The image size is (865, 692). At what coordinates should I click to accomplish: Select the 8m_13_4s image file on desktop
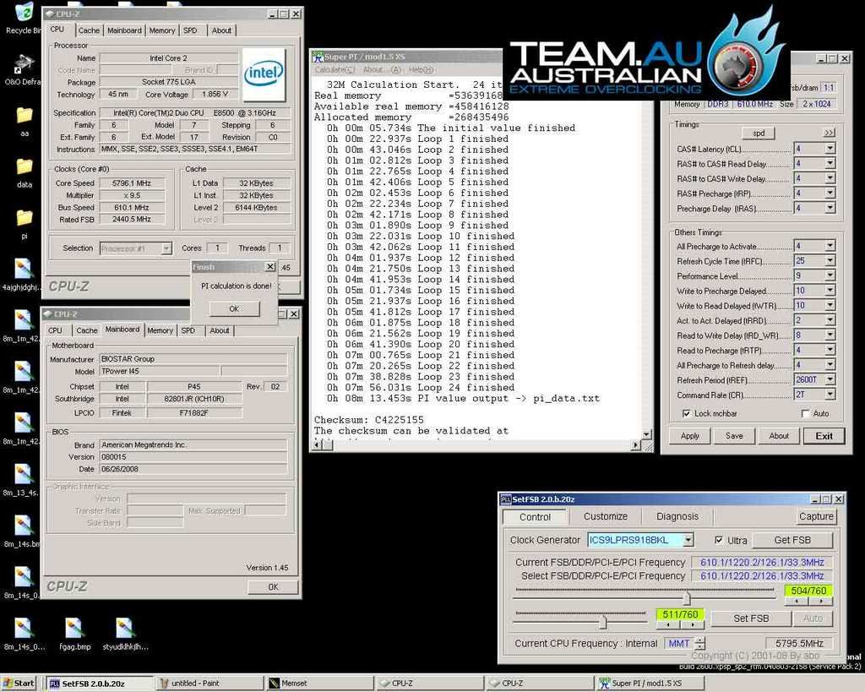click(23, 474)
